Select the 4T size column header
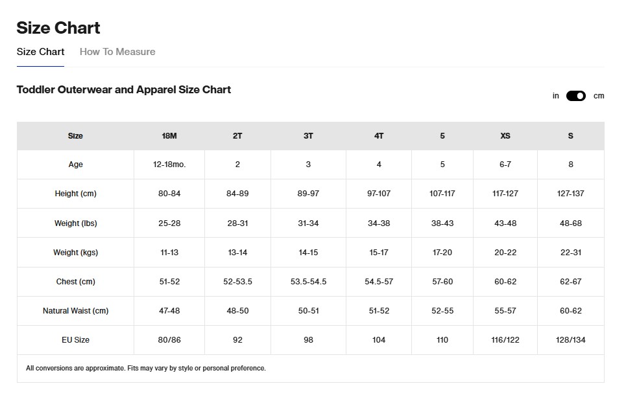 pos(379,136)
